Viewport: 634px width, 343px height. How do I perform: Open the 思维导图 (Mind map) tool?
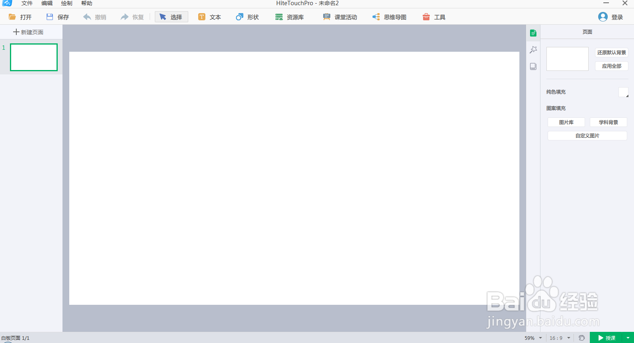point(389,17)
